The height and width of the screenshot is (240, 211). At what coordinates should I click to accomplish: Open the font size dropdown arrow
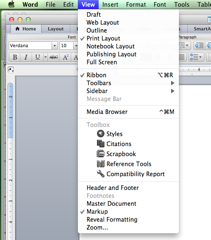coord(76,45)
